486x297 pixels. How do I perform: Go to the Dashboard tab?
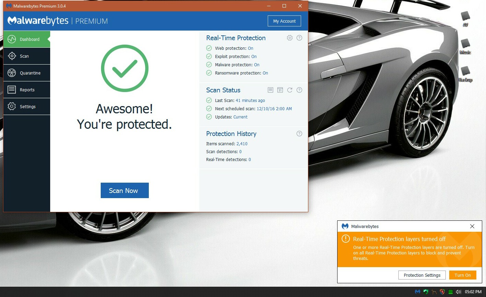pyautogui.click(x=27, y=39)
